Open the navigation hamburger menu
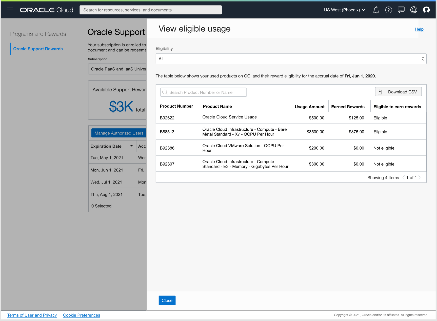 point(10,10)
